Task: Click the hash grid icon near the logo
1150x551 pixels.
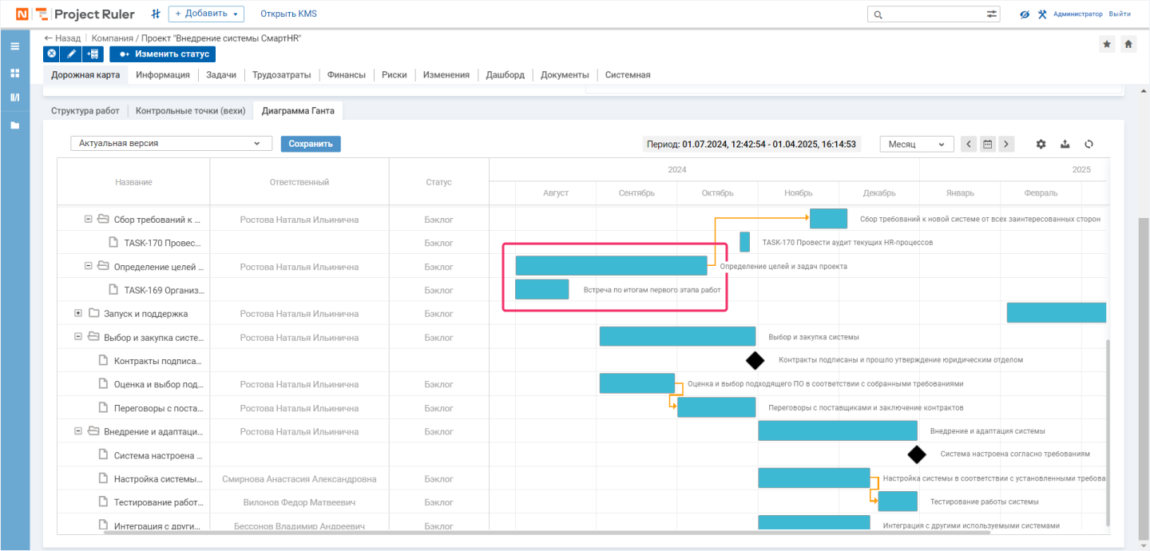Action: [x=156, y=14]
